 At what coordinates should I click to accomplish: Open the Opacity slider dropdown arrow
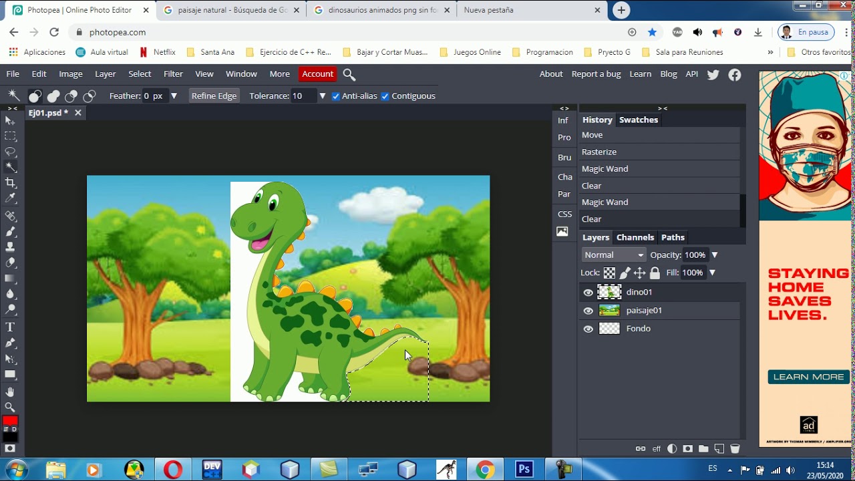tap(714, 255)
